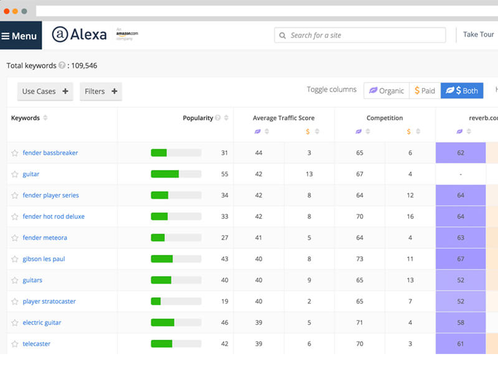Click the Total keywords help icon
This screenshot has height=374, width=498.
pyautogui.click(x=62, y=65)
